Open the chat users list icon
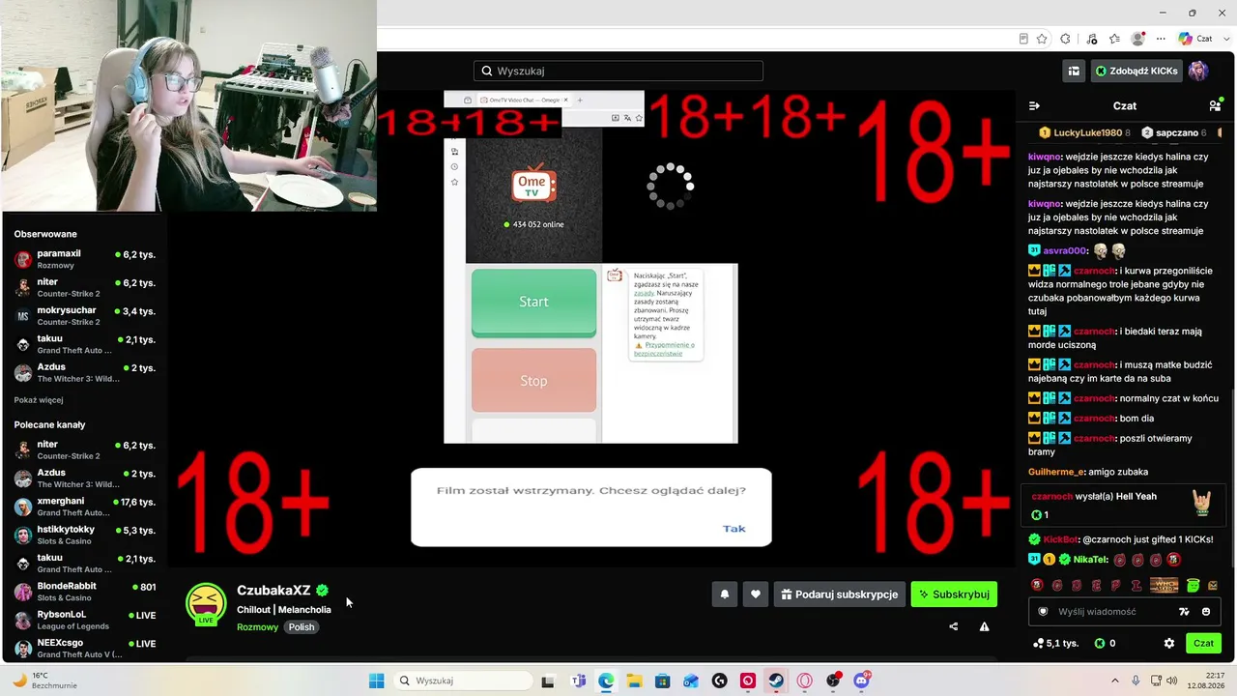Viewport: 1237px width, 696px height. click(x=1215, y=105)
